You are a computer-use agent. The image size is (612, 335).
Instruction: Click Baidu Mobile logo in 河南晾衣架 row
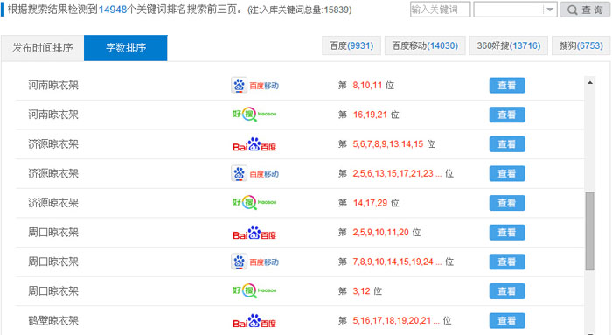click(x=255, y=86)
